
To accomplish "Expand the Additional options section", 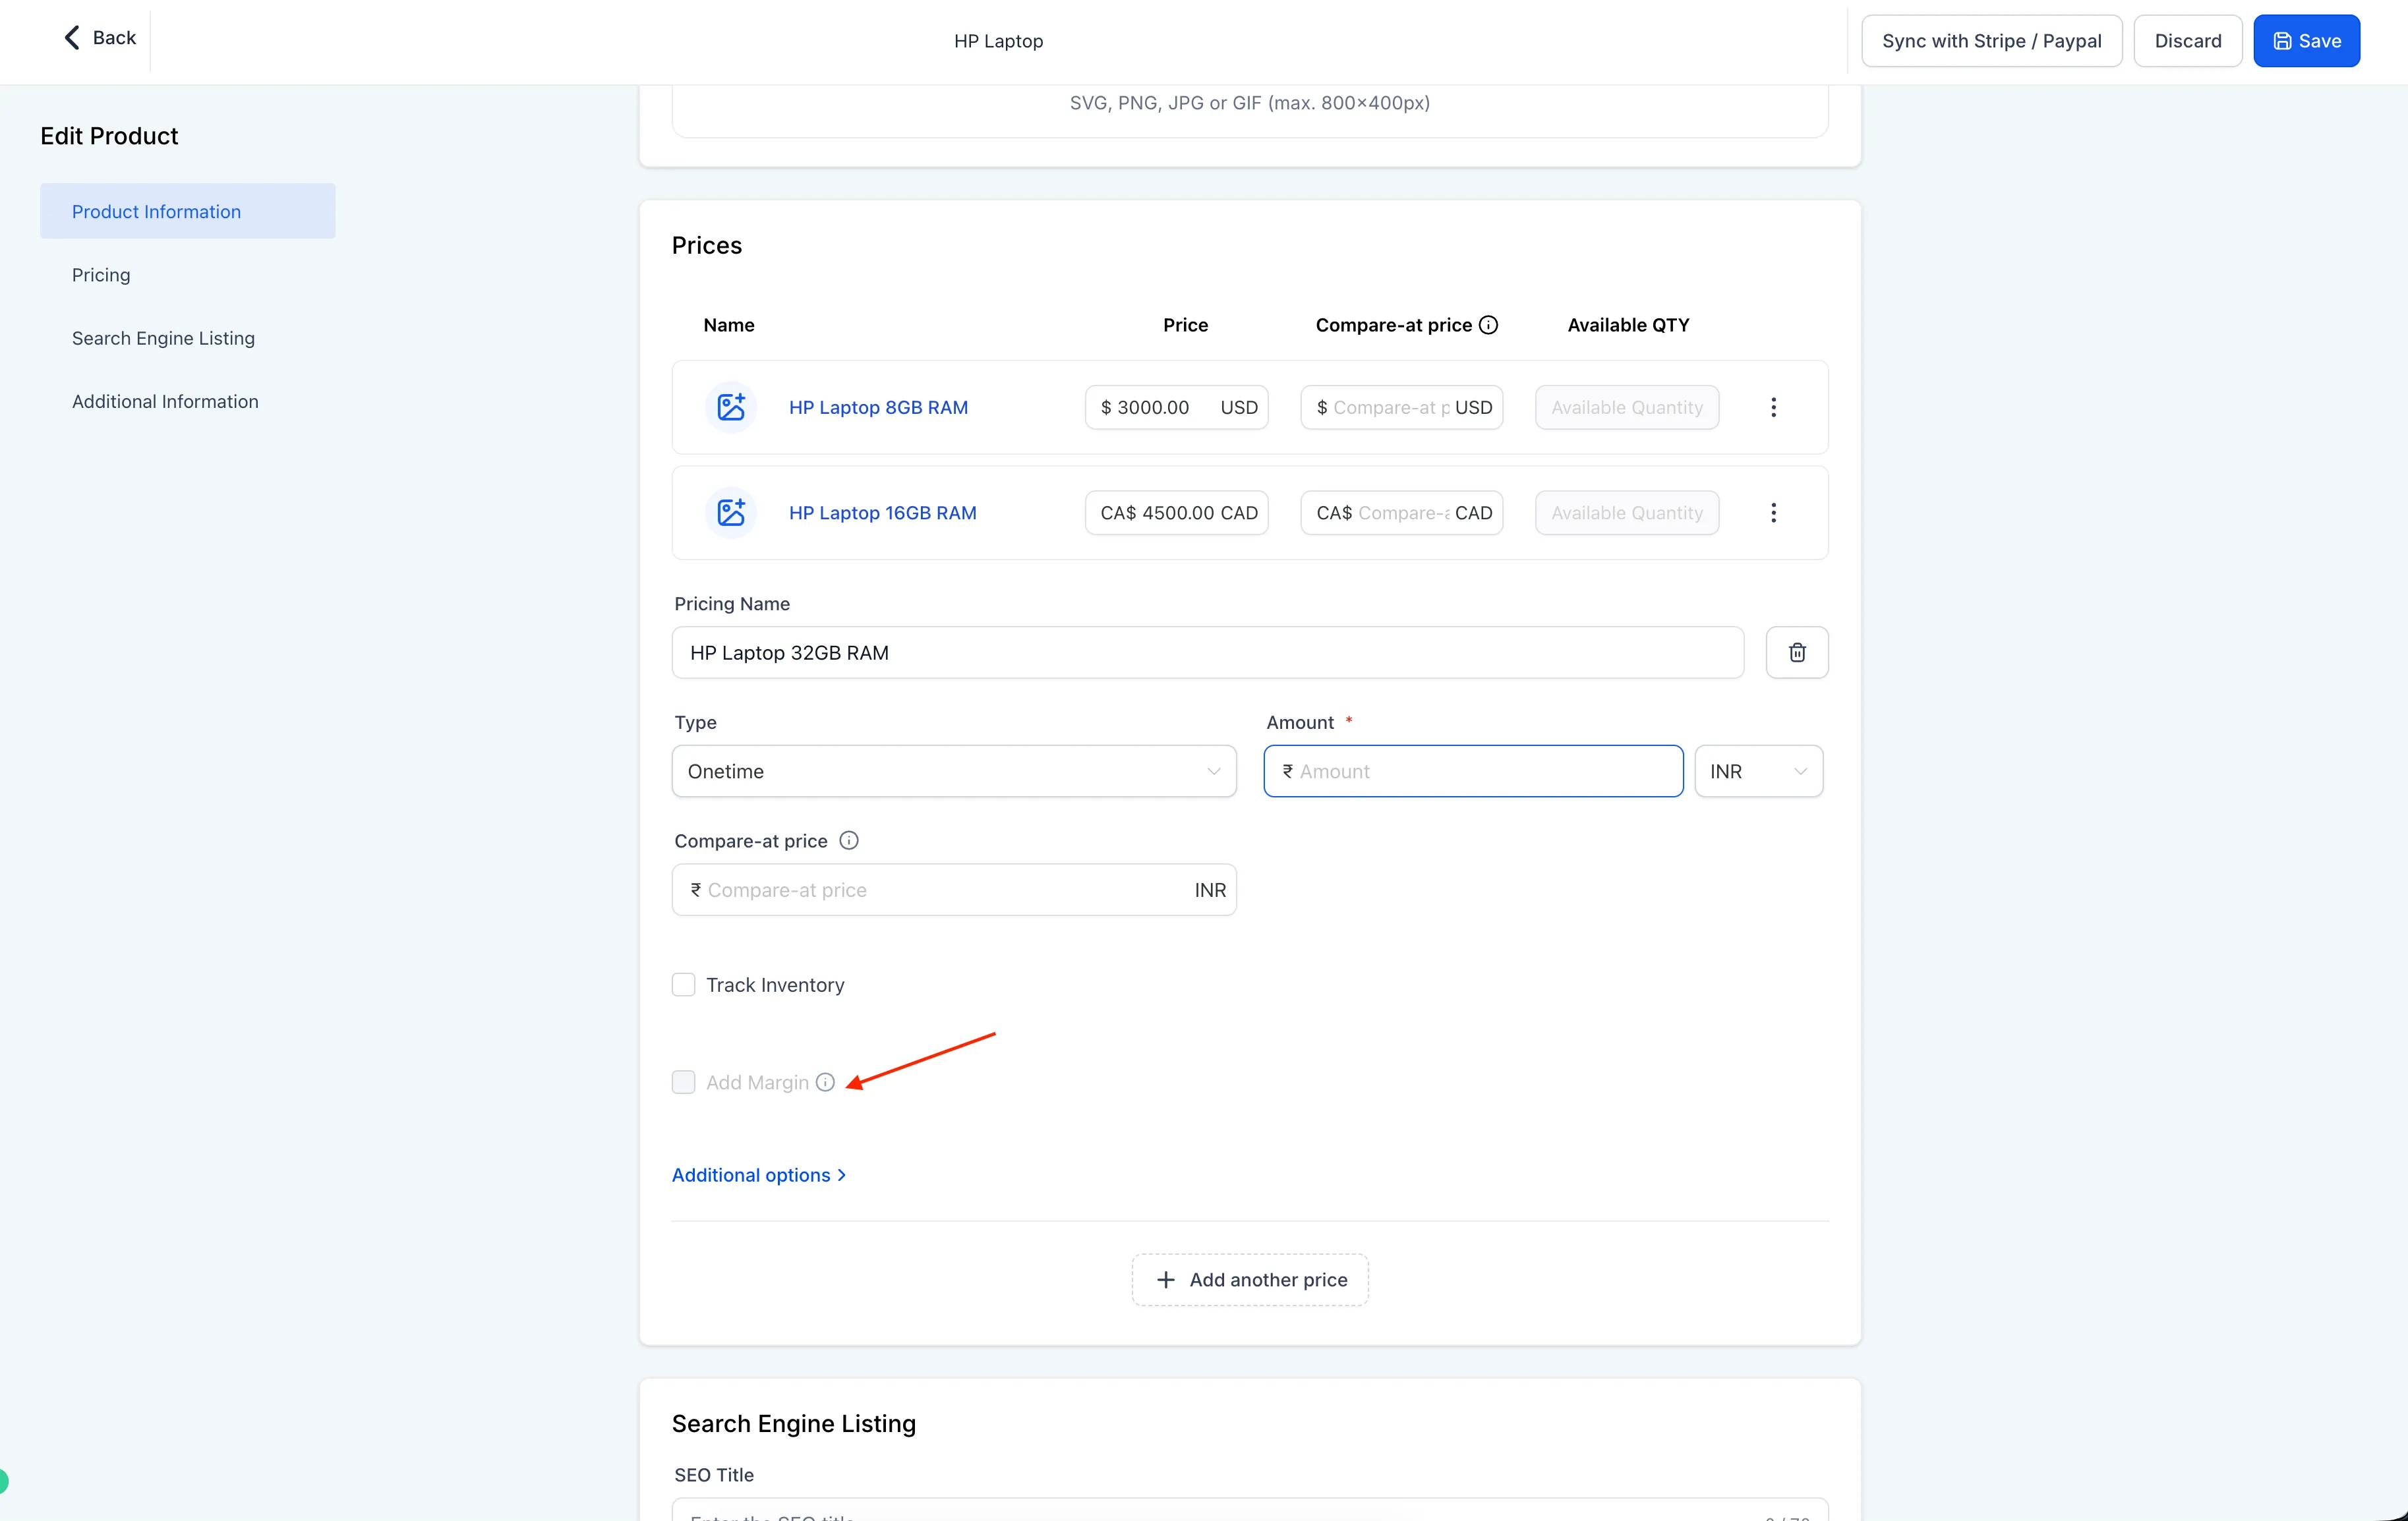I will click(759, 1174).
